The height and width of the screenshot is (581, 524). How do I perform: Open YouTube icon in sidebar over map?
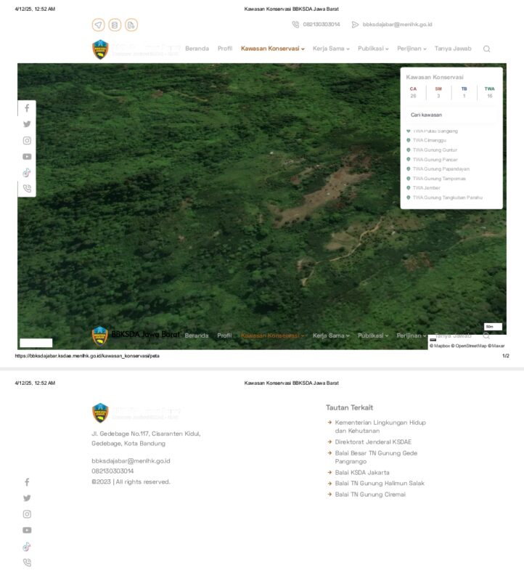tap(27, 156)
